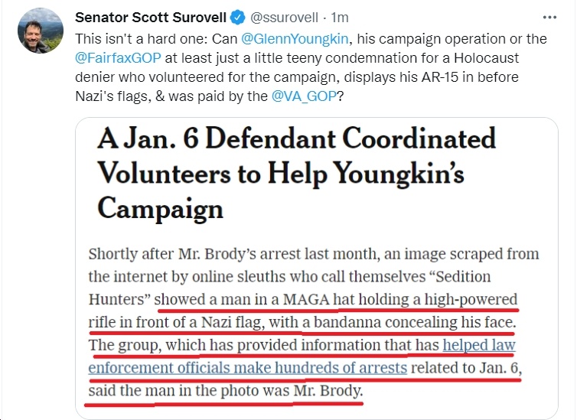Viewport: 577px width, 420px height.
Task: Follow the @FairfaxGOP mention link
Action: pos(118,57)
